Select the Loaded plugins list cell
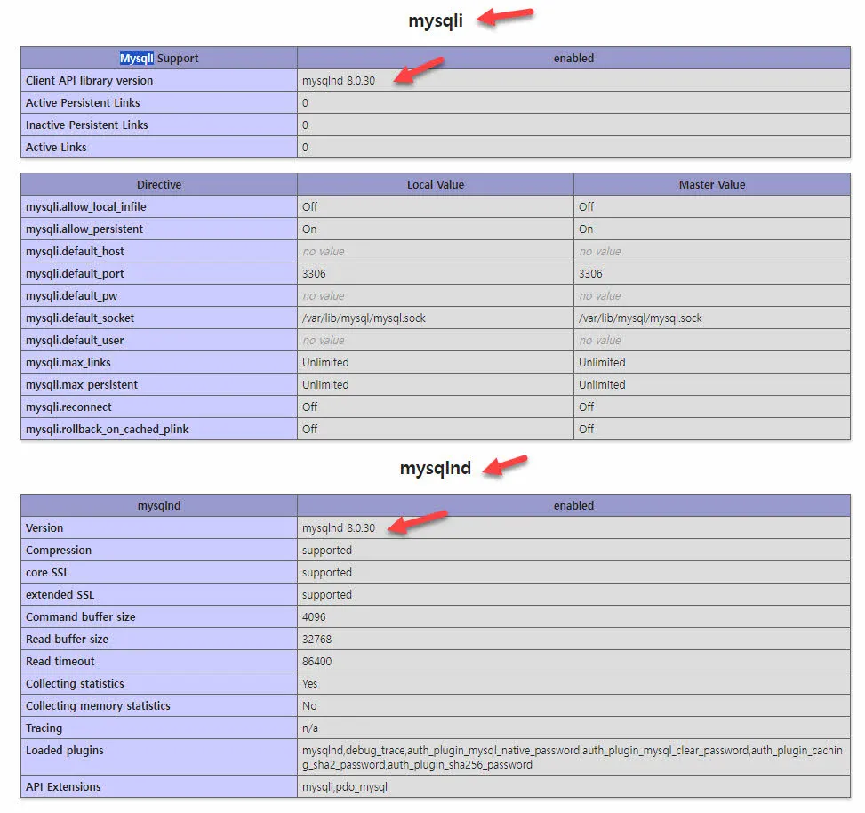The image size is (865, 813). pos(573,757)
